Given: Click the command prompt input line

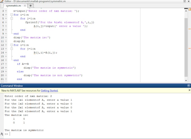Looking at the screenshot, I should 97,134.
